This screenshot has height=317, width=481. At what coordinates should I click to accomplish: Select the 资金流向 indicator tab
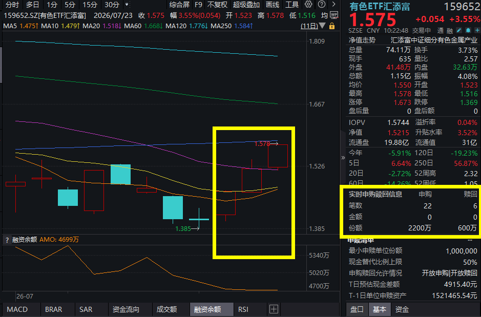coord(126,309)
